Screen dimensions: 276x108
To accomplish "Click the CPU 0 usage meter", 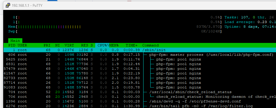I will (x=117, y=17).
